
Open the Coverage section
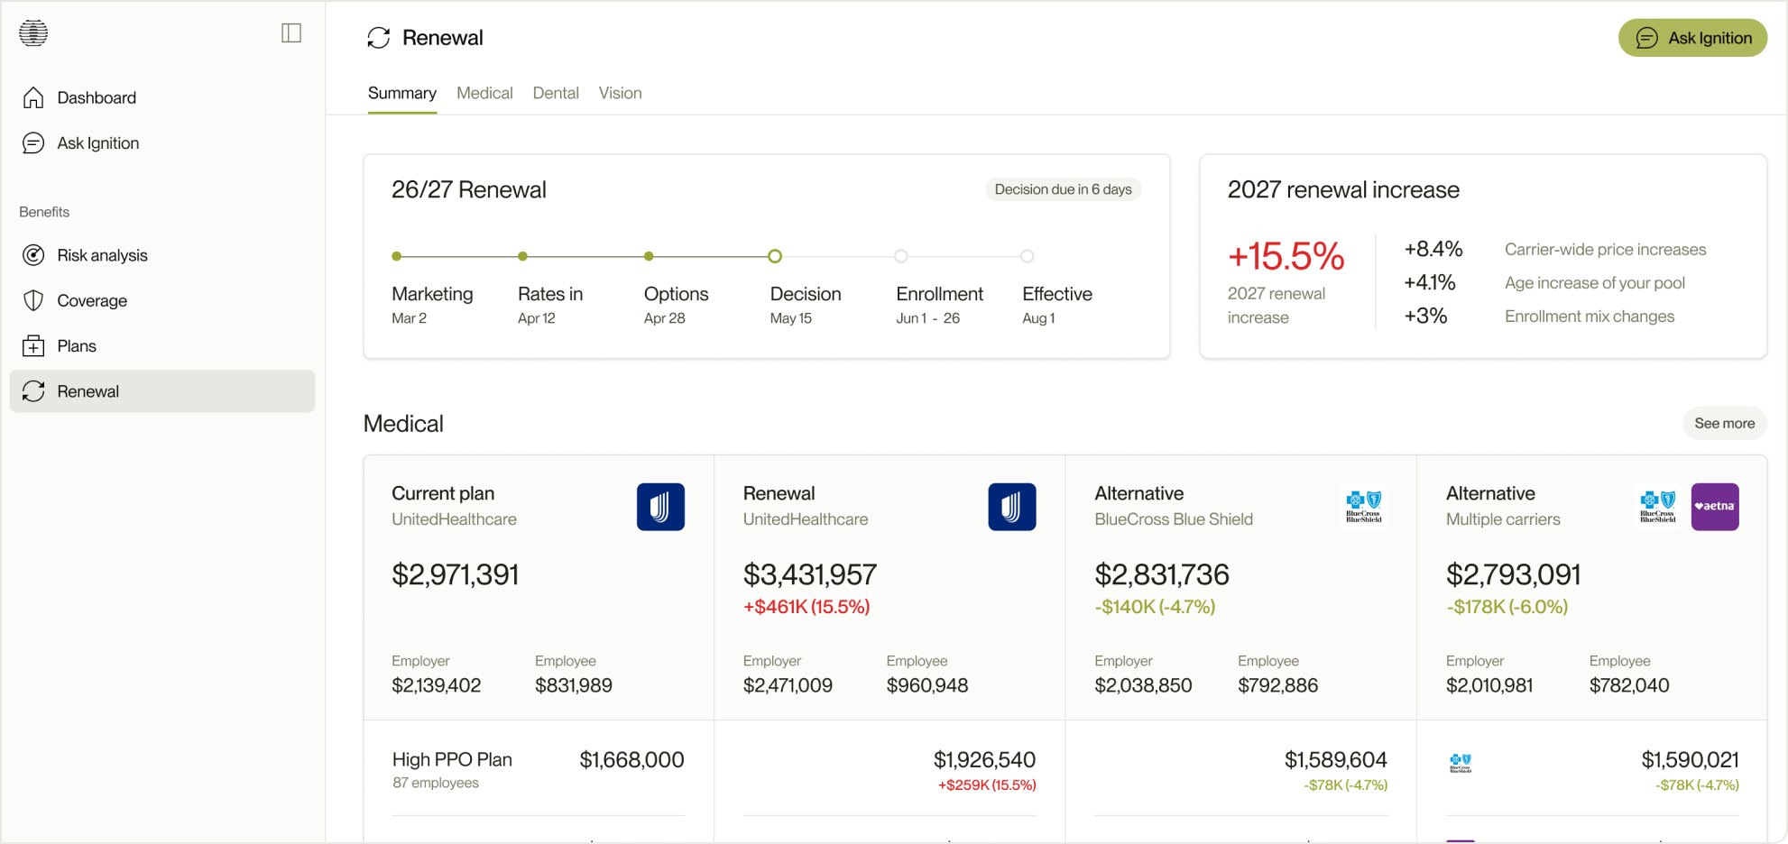pos(162,300)
